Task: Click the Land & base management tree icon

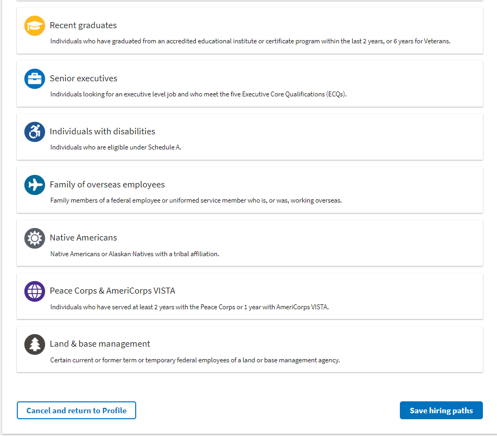Action: click(35, 344)
